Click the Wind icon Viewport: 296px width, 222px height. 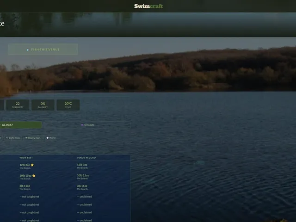47,138
